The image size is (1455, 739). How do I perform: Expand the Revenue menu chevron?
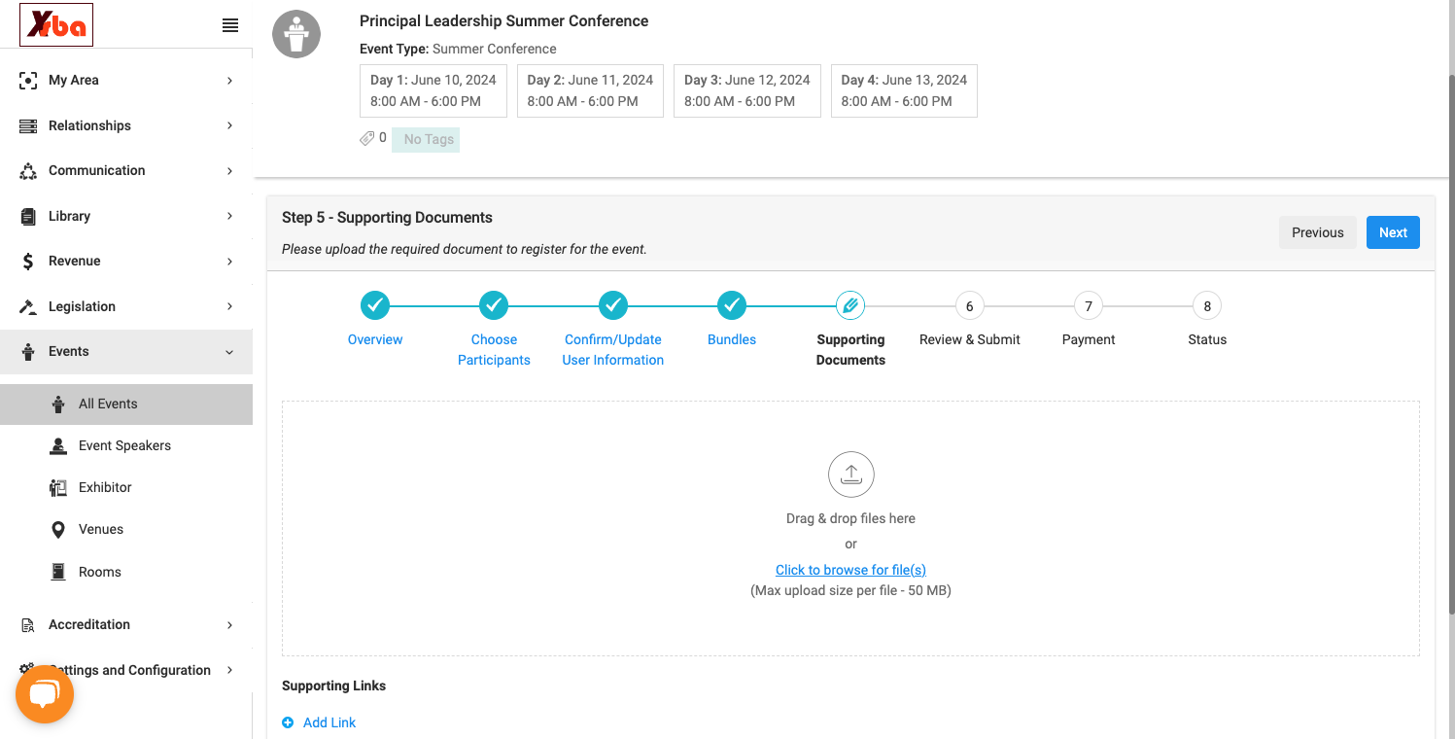[230, 261]
